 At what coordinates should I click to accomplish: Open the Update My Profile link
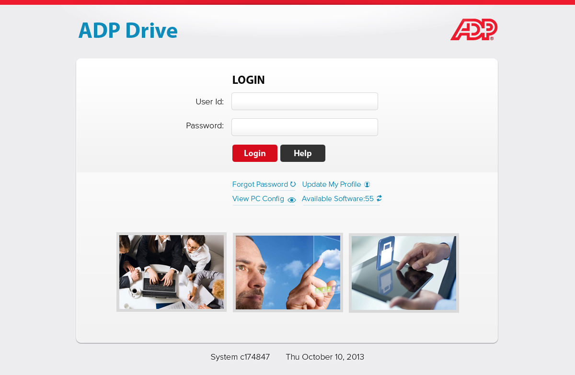(332, 184)
